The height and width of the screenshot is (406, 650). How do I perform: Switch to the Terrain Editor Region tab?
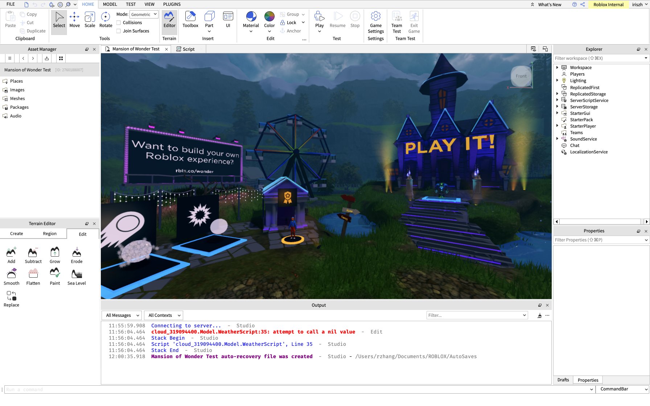(50, 234)
